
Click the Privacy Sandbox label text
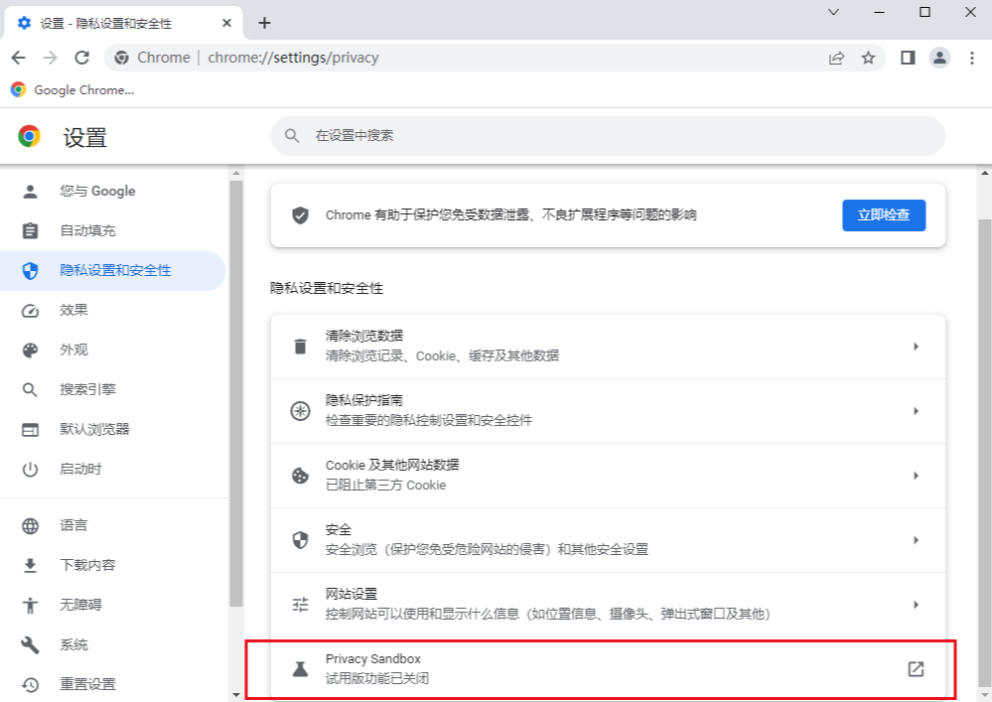pyautogui.click(x=372, y=659)
